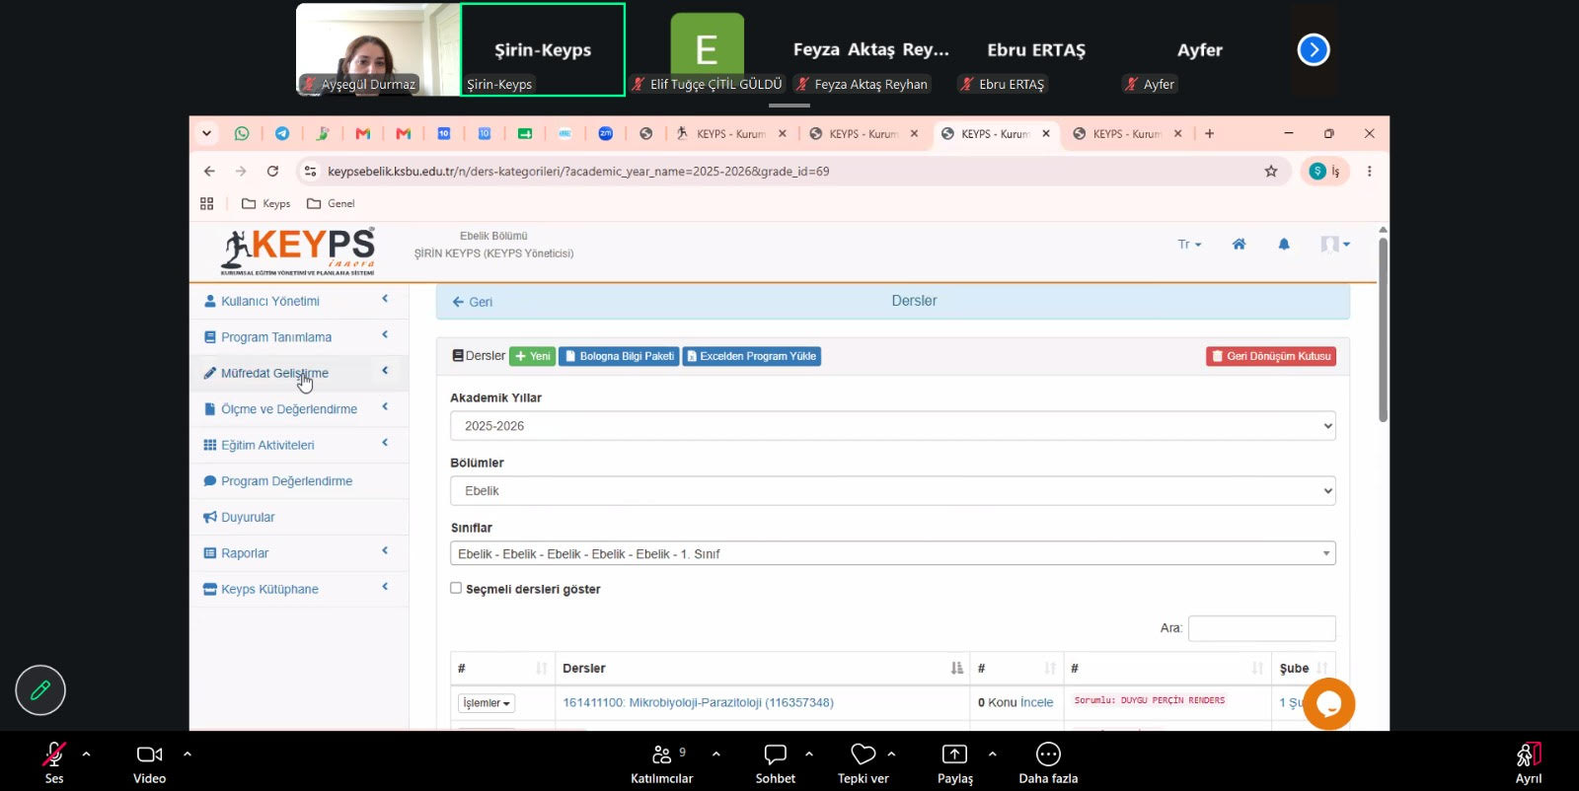Click the Geri back link
1579x791 pixels.
coord(472,302)
